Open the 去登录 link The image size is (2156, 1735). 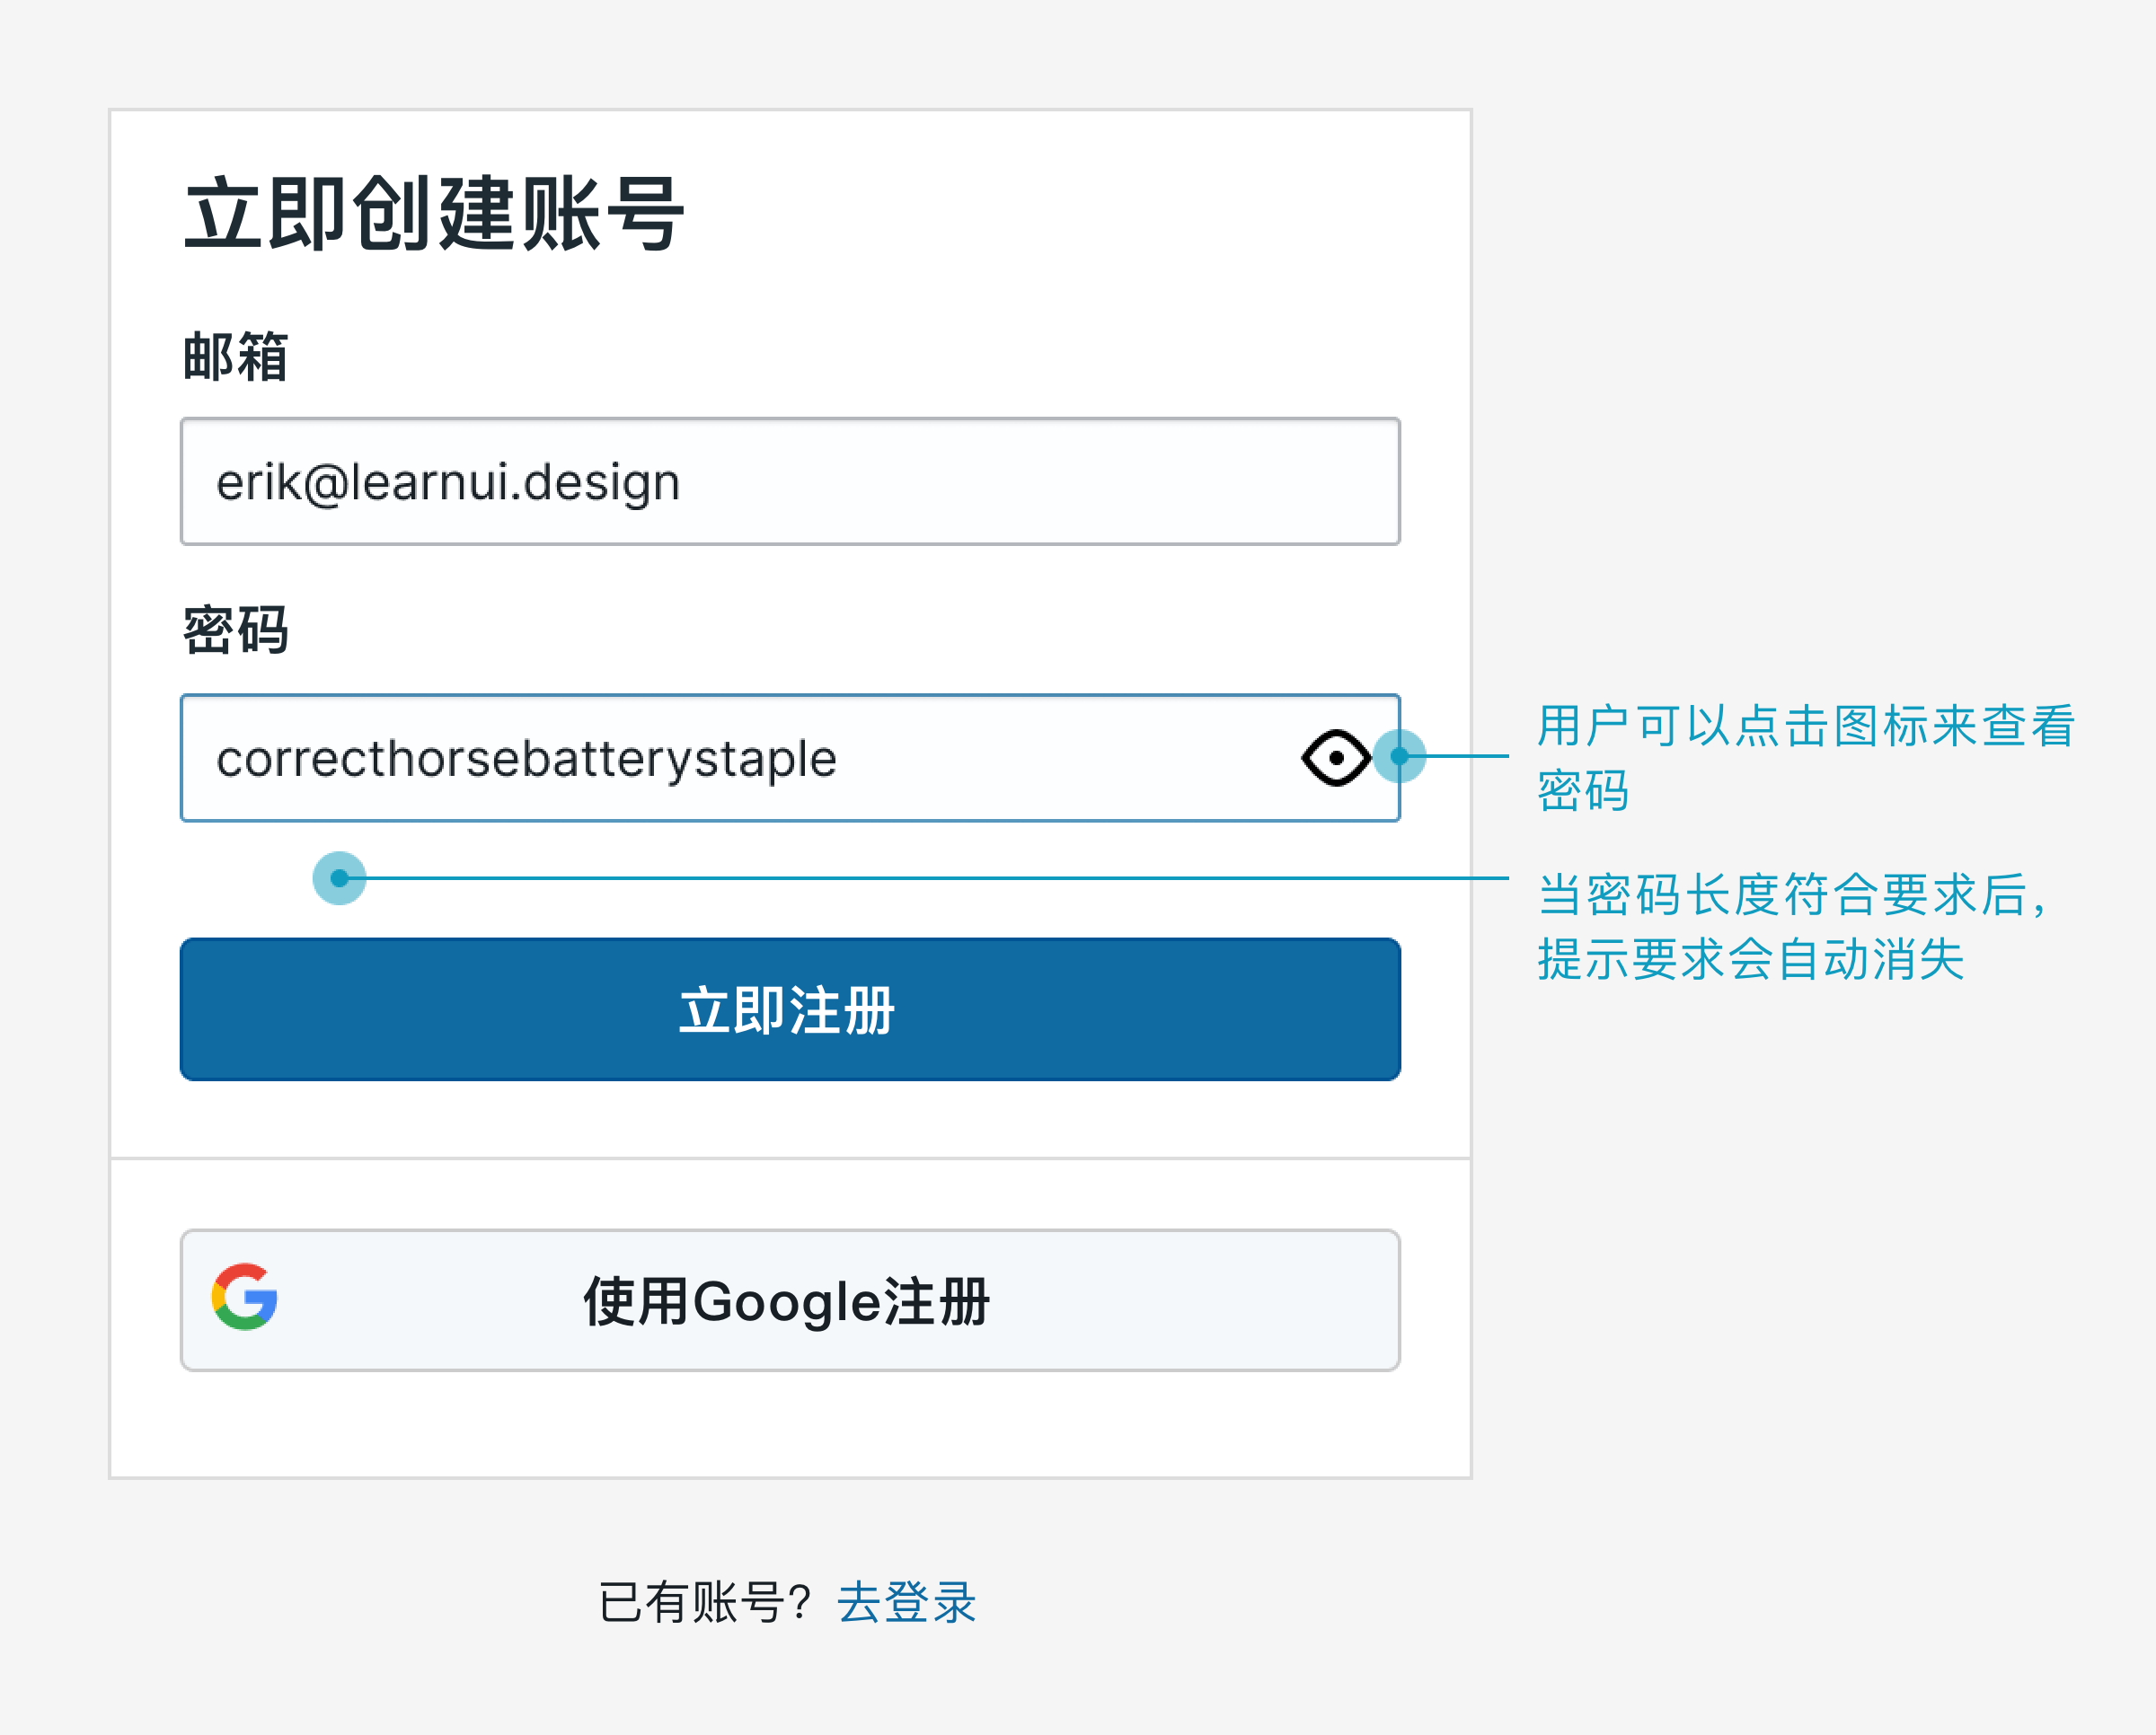pyautogui.click(x=906, y=1603)
